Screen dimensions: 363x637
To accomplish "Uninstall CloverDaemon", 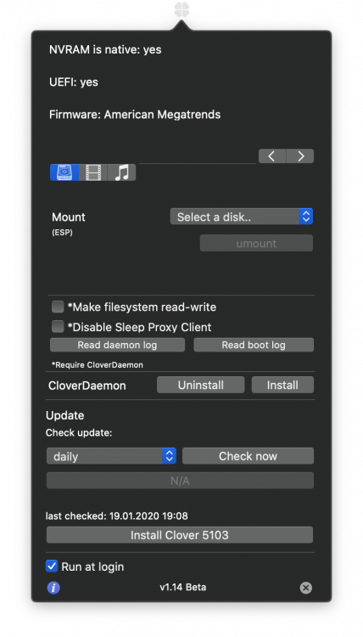I will click(201, 385).
